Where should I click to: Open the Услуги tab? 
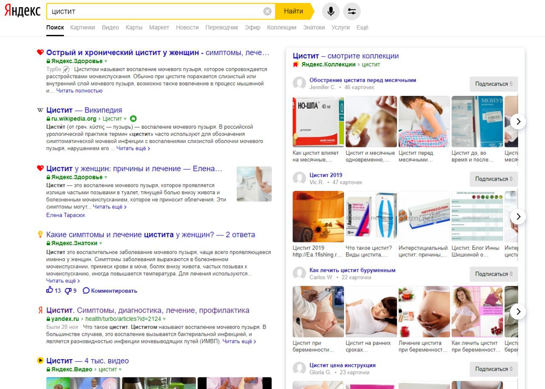click(x=340, y=27)
